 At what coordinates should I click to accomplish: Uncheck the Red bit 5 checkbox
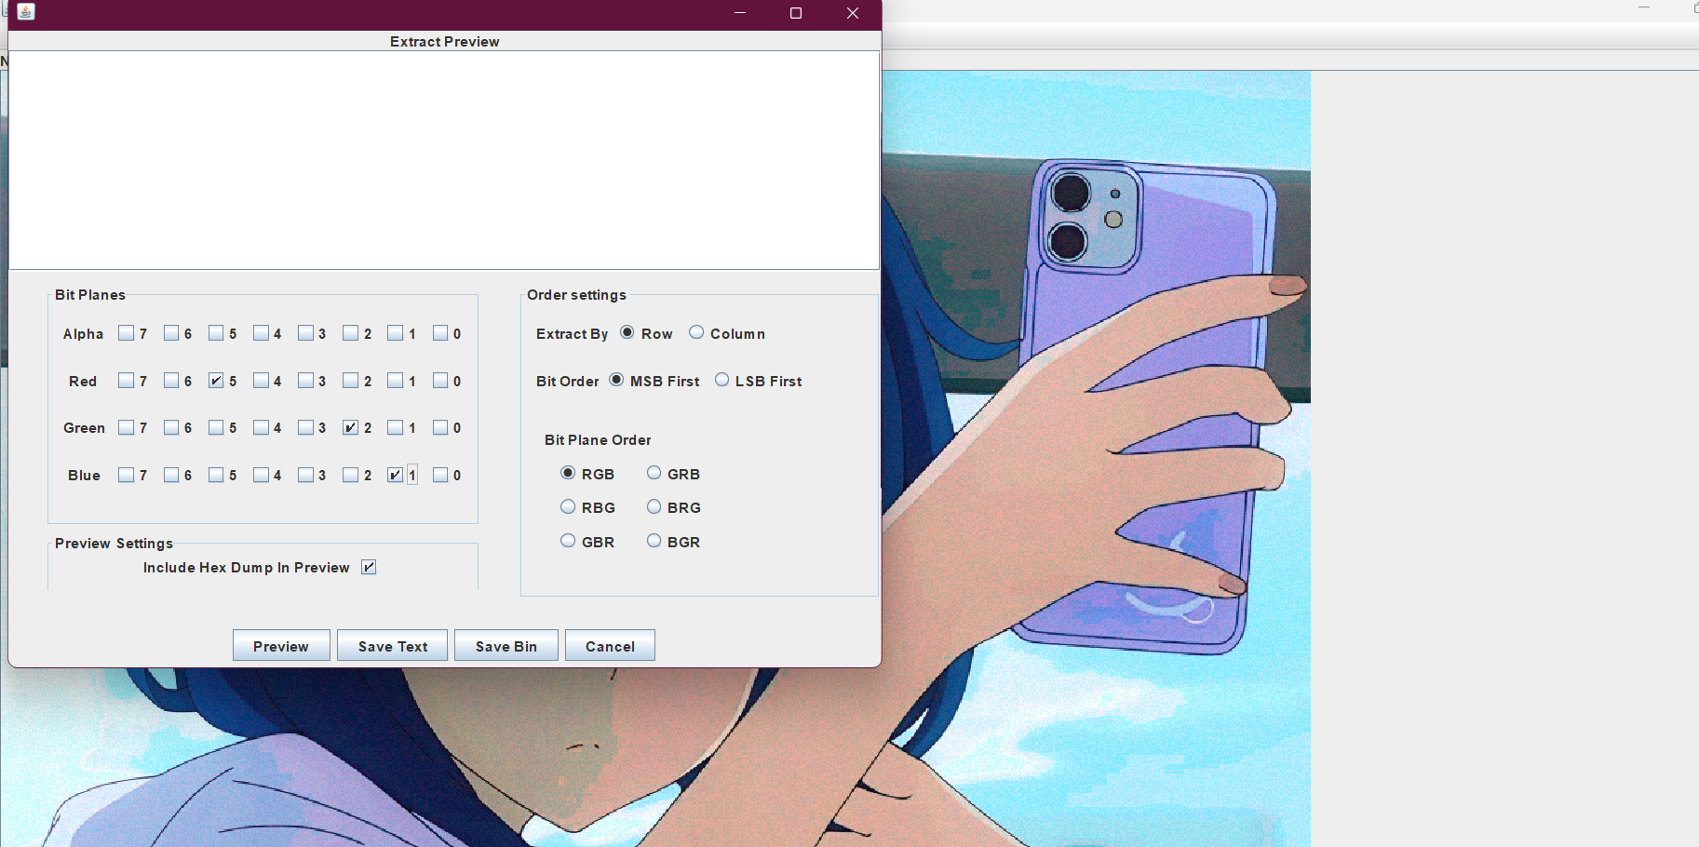coord(216,381)
